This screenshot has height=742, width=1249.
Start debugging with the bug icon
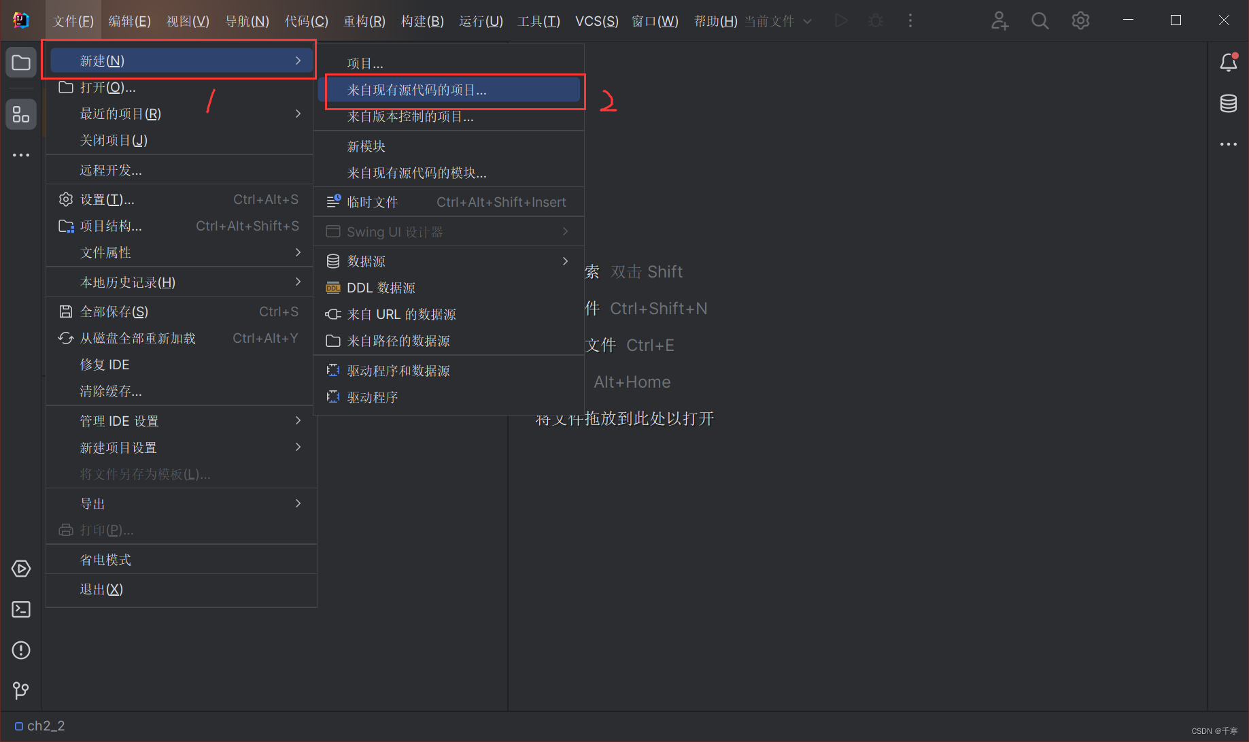[x=875, y=20]
